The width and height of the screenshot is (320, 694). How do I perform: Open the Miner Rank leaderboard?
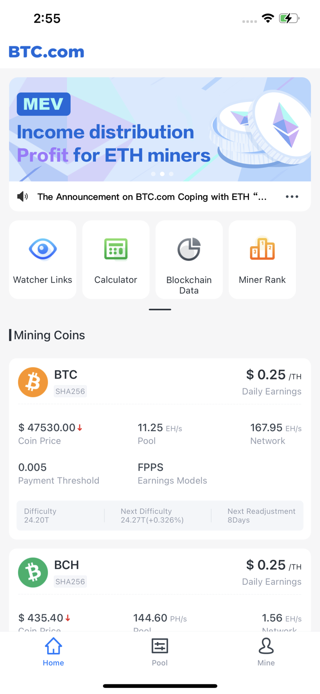pyautogui.click(x=262, y=259)
